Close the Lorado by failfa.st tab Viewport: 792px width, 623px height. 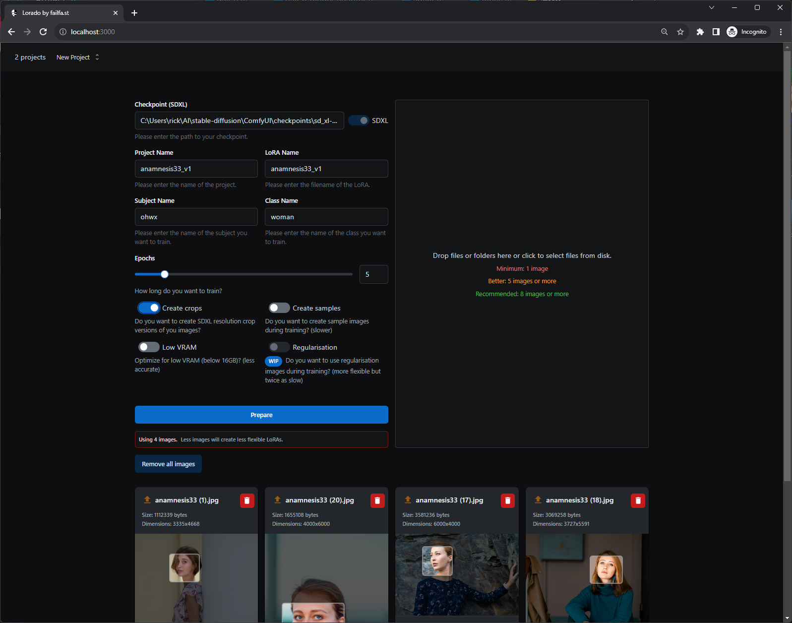tap(116, 13)
